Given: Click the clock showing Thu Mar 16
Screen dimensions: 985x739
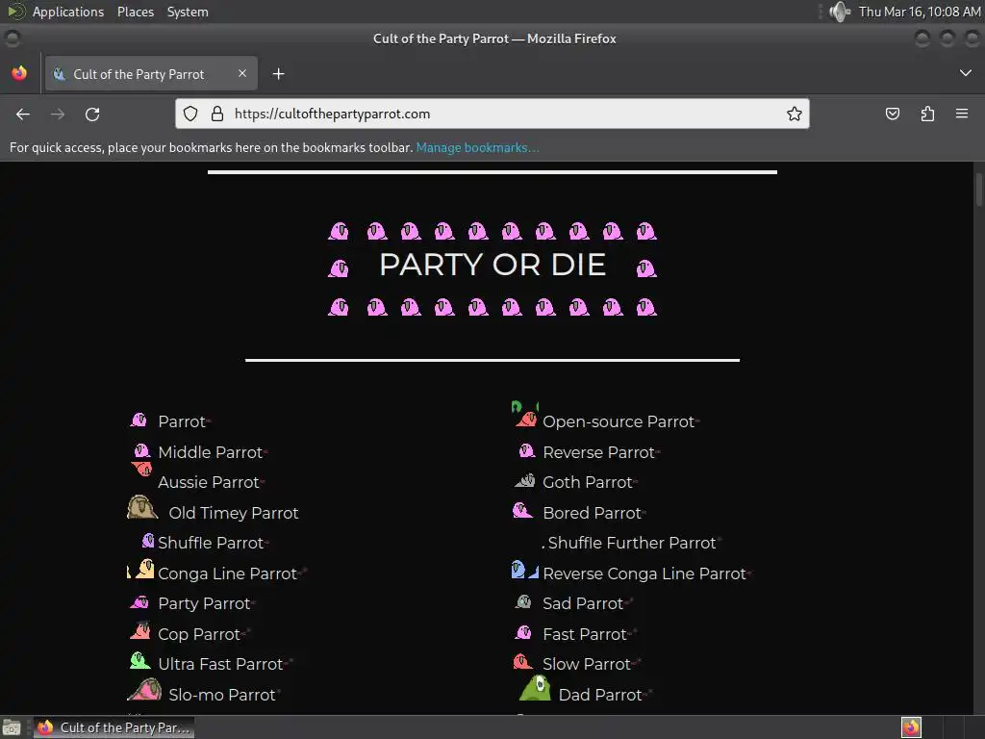Looking at the screenshot, I should point(920,12).
